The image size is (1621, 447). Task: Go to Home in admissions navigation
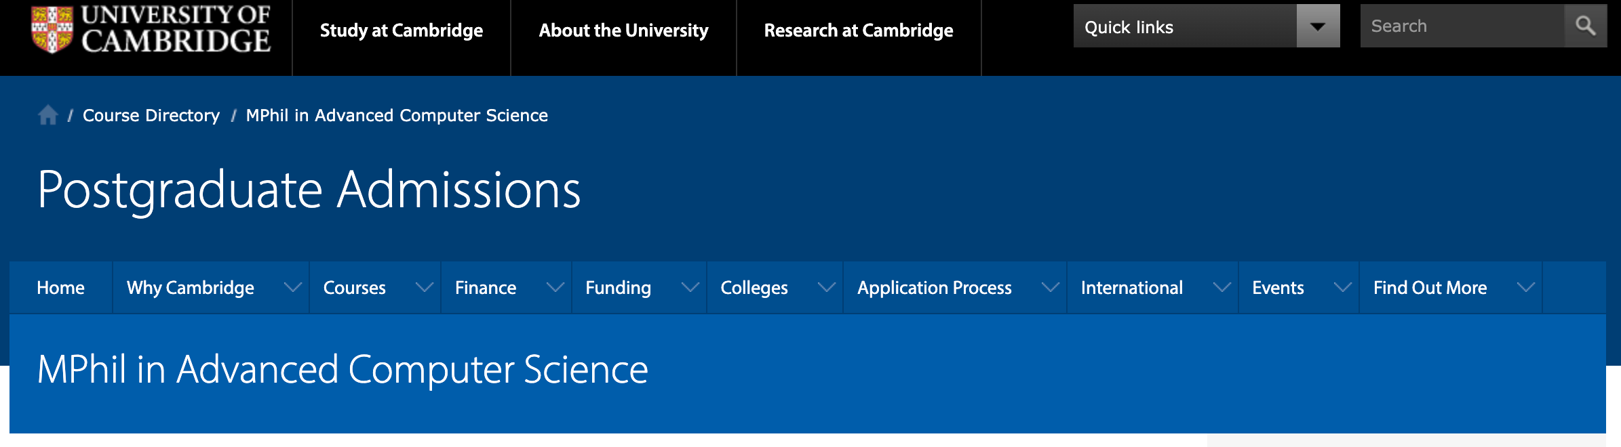60,288
